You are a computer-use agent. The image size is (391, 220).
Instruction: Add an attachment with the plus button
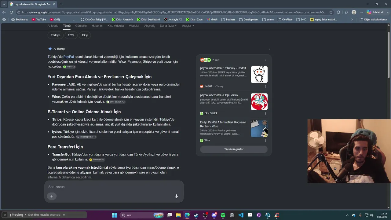click(52, 196)
